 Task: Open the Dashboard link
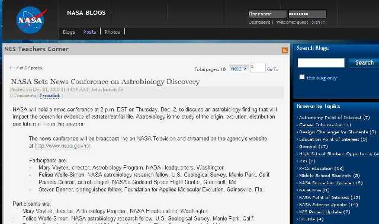pyautogui.click(x=259, y=22)
